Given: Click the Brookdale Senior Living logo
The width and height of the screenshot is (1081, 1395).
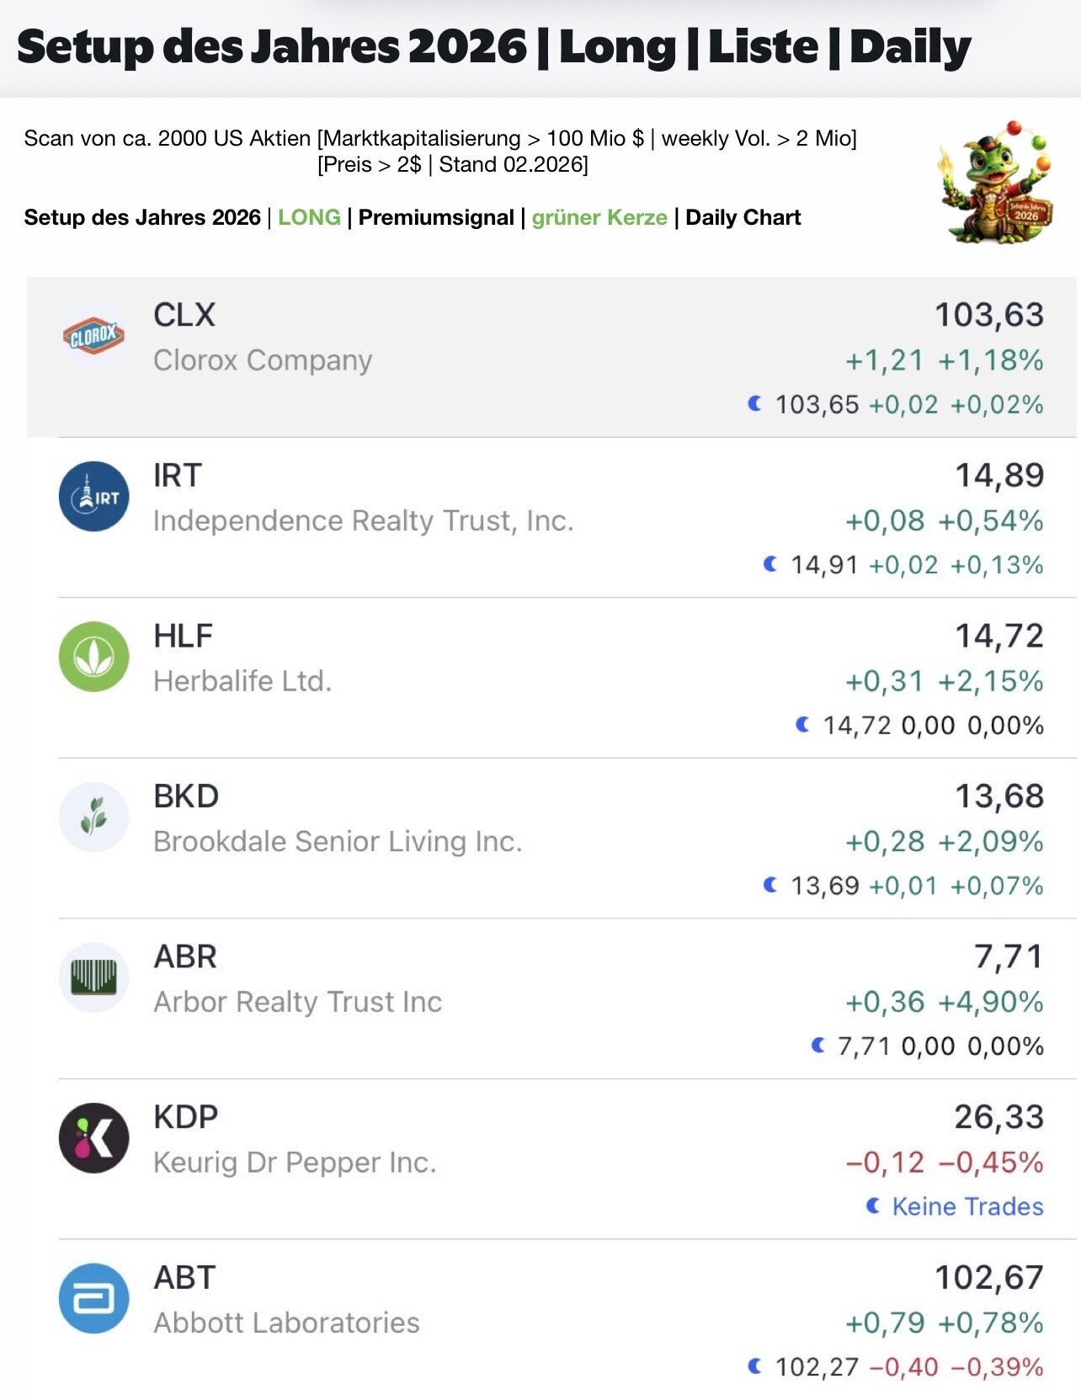Looking at the screenshot, I should [x=93, y=817].
